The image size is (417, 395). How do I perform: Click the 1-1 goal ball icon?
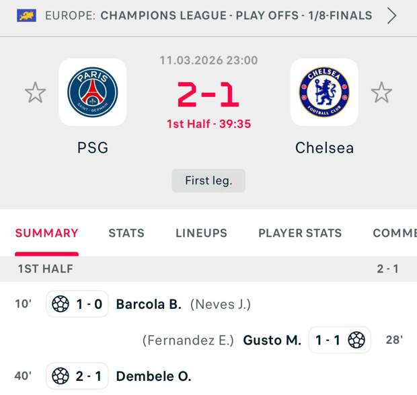(356, 340)
